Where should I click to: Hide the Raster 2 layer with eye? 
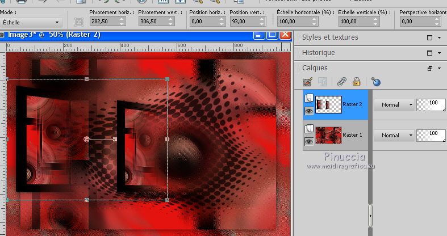[x=309, y=111]
